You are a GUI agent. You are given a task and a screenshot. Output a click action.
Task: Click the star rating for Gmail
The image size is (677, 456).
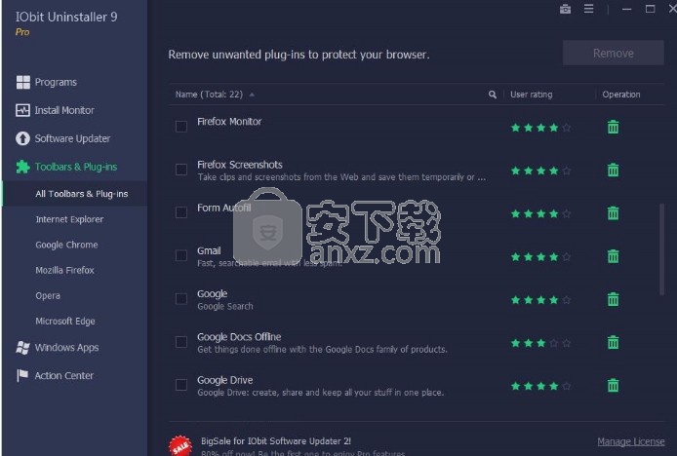(541, 257)
